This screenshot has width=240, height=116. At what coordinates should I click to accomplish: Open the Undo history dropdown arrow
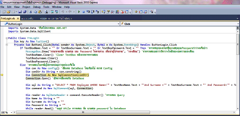point(66,12)
